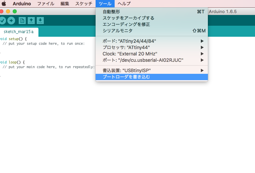This screenshot has height=173, width=255.
Task: Save the sketch with the Save icon
Action: pos(40,21)
